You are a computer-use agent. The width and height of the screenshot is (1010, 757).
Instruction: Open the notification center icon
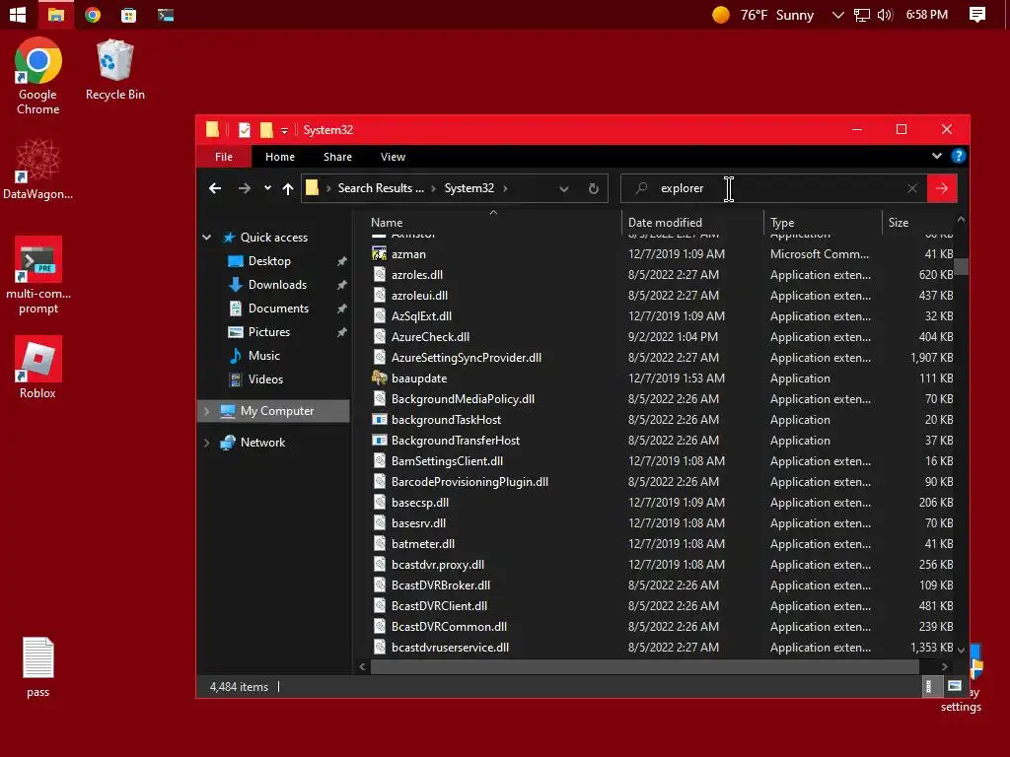(977, 14)
